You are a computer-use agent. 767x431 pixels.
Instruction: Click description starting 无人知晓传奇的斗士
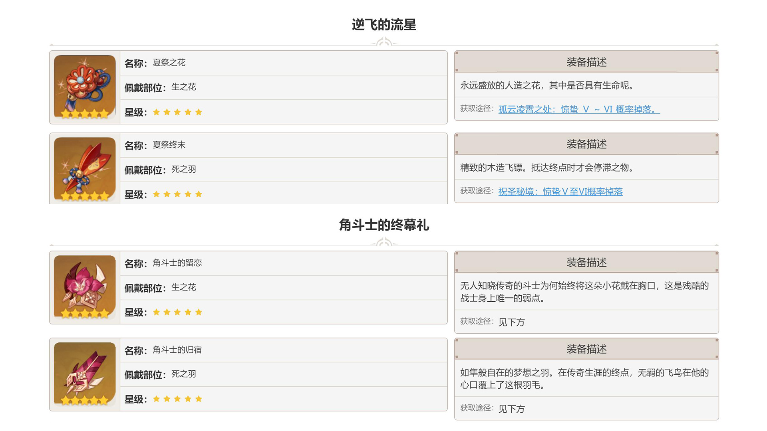(x=584, y=292)
